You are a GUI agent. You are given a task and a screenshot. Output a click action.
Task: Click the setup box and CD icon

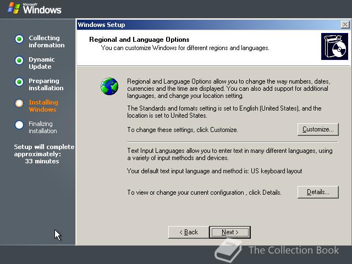(x=334, y=46)
